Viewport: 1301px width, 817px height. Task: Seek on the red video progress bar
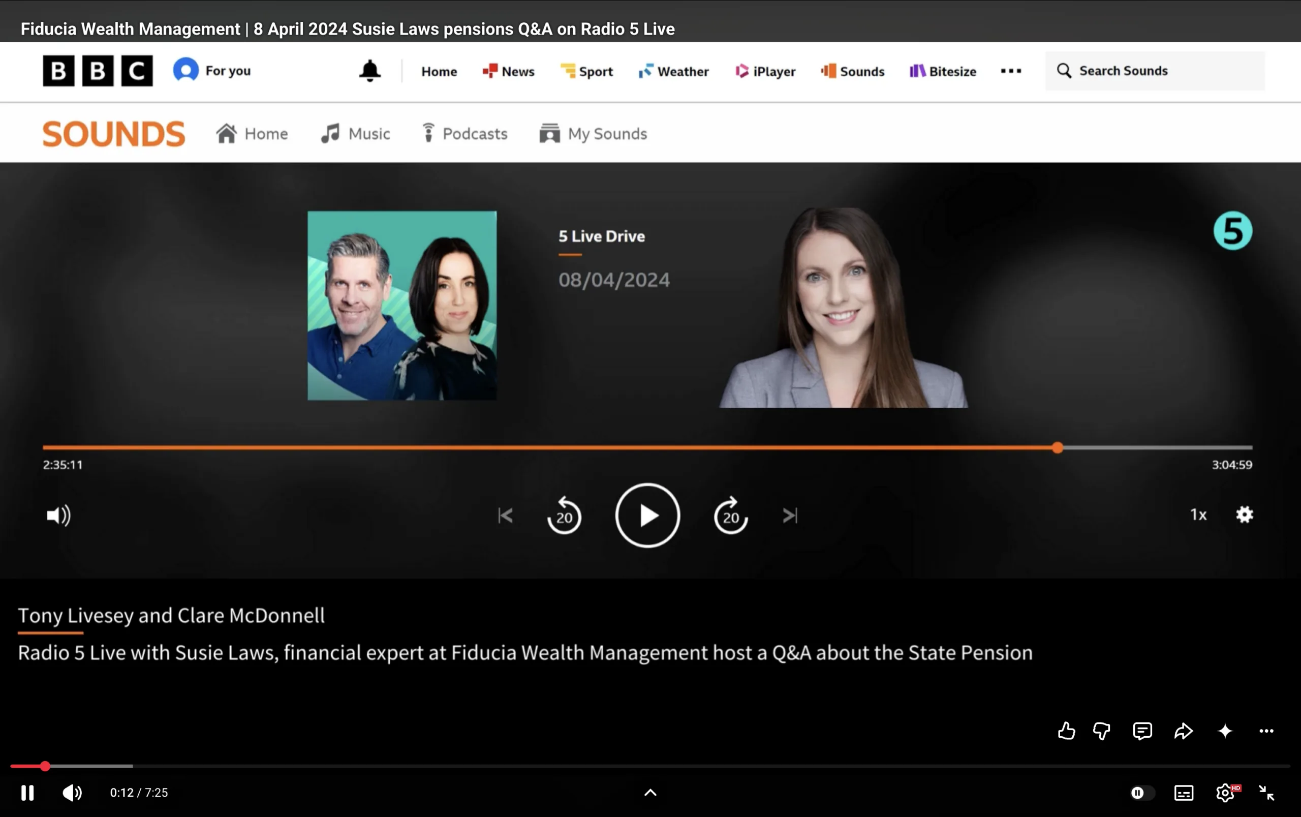click(x=650, y=766)
